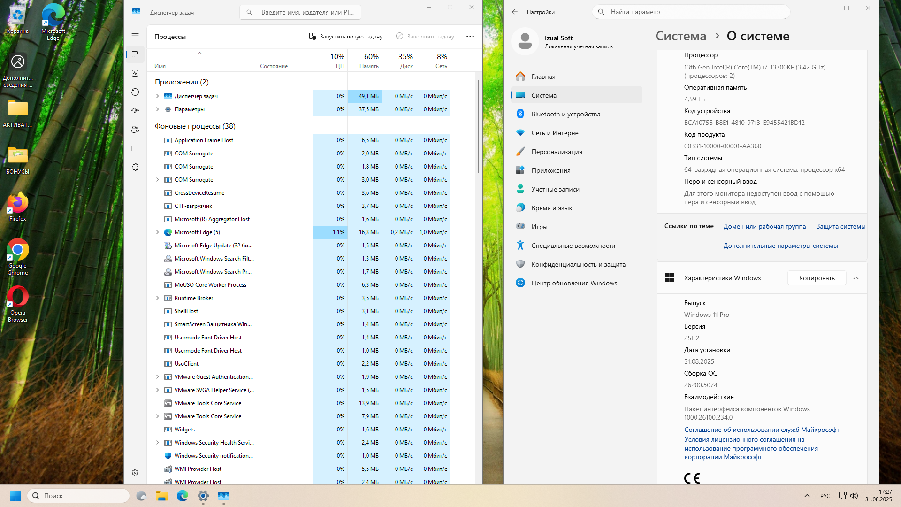Open Игры settings
Image resolution: width=901 pixels, height=507 pixels.
coord(577,227)
